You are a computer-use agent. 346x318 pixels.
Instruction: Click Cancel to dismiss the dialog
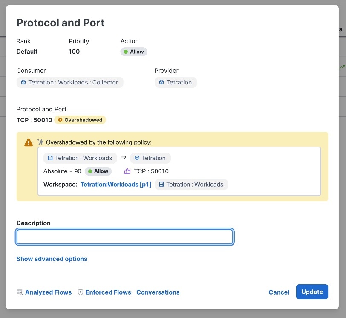point(279,292)
